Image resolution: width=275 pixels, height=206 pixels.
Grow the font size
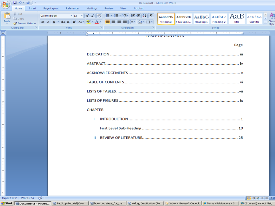pyautogui.click(x=87, y=16)
